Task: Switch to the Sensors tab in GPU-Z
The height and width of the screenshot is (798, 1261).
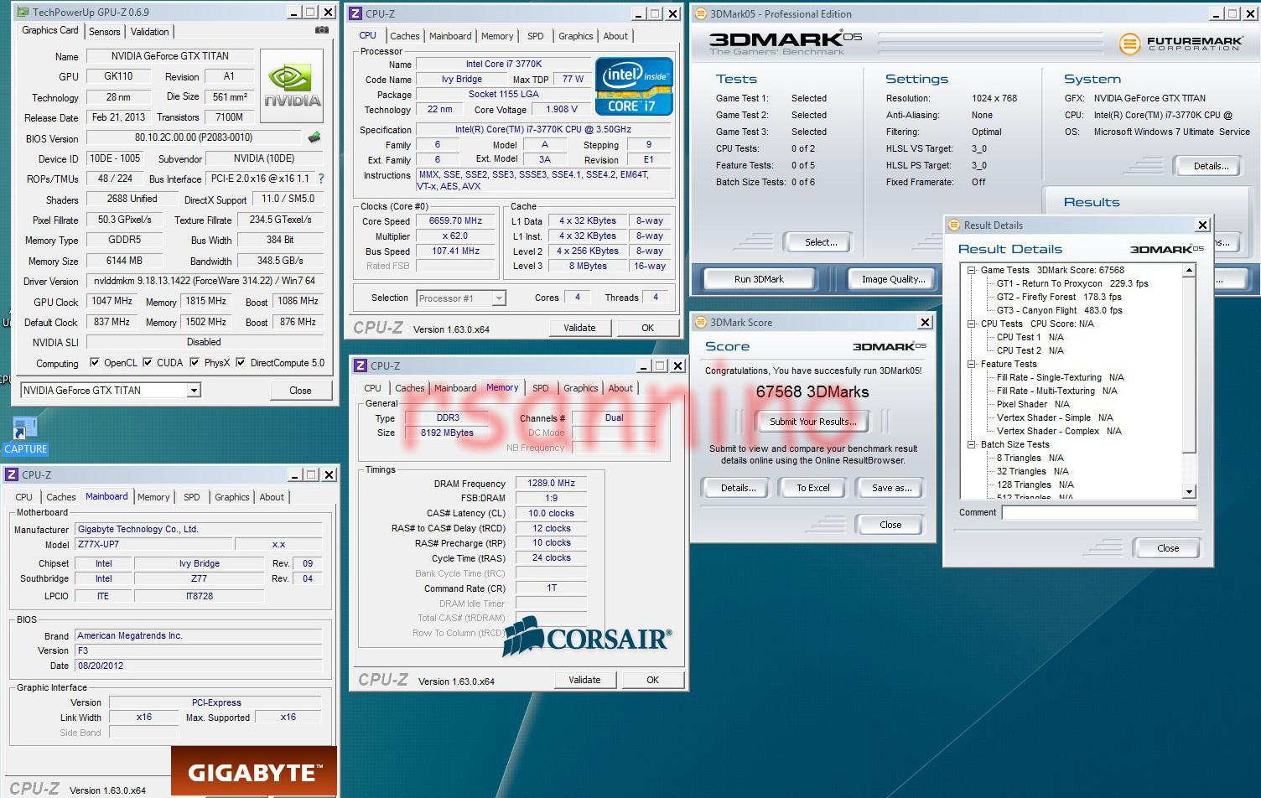Action: 105,32
